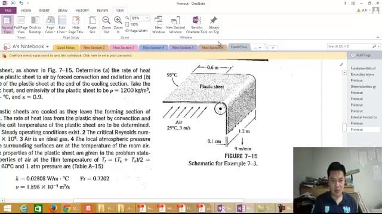The height and width of the screenshot is (214, 382).
Task: Open a New Window
Action: pyautogui.click(x=158, y=25)
